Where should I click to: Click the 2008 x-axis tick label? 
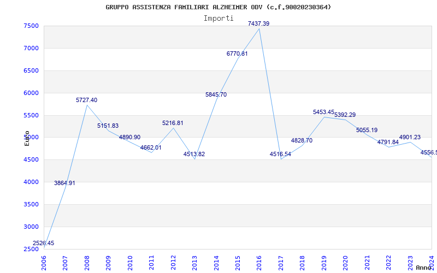click(x=87, y=262)
